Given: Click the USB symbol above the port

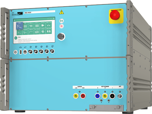Looking at the screenshot, I should [20, 47].
